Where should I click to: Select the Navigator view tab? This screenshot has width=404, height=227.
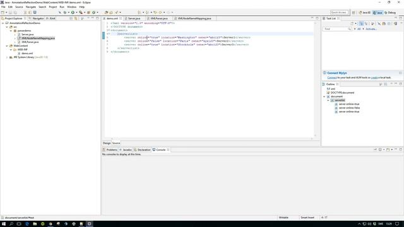[x=37, y=18]
